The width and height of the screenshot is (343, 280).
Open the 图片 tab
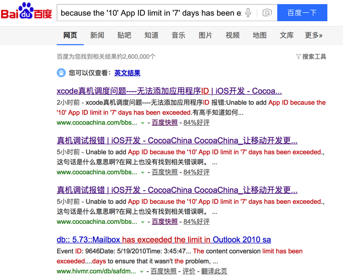click(x=205, y=35)
